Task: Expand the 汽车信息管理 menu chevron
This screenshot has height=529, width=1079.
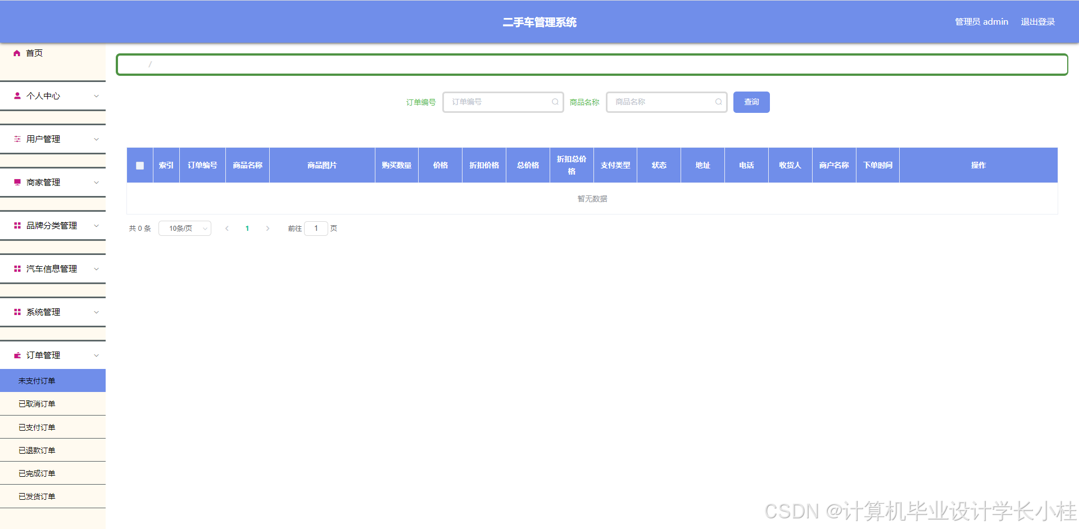Action: tap(96, 269)
